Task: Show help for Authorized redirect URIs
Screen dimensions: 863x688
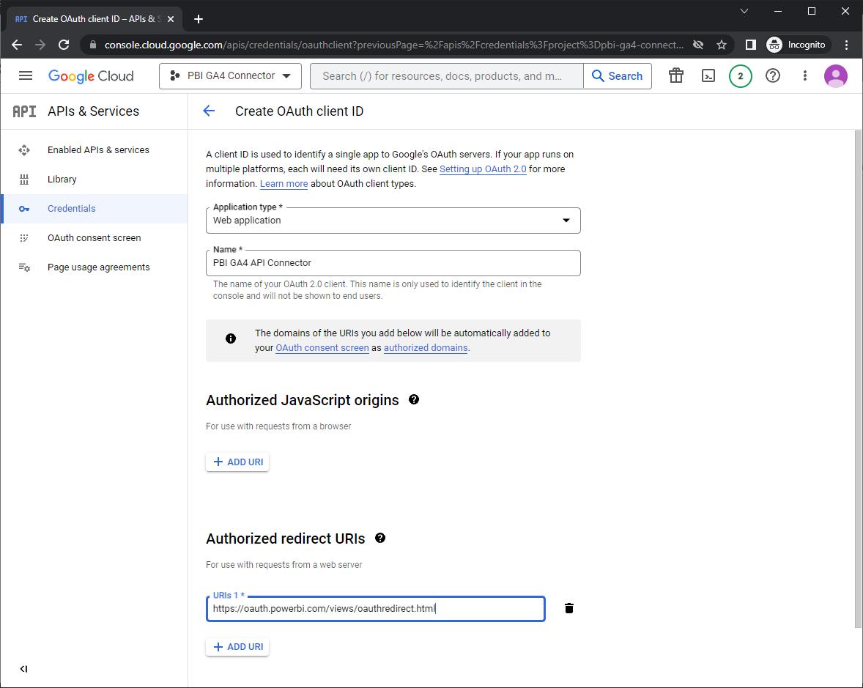Action: pyautogui.click(x=380, y=538)
